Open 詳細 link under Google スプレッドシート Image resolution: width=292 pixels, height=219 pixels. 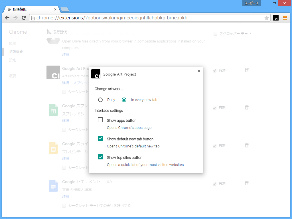pyautogui.click(x=66, y=121)
